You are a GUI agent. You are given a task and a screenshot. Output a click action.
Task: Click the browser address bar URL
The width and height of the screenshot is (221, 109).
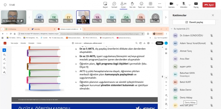pyautogui.click(x=100, y=34)
